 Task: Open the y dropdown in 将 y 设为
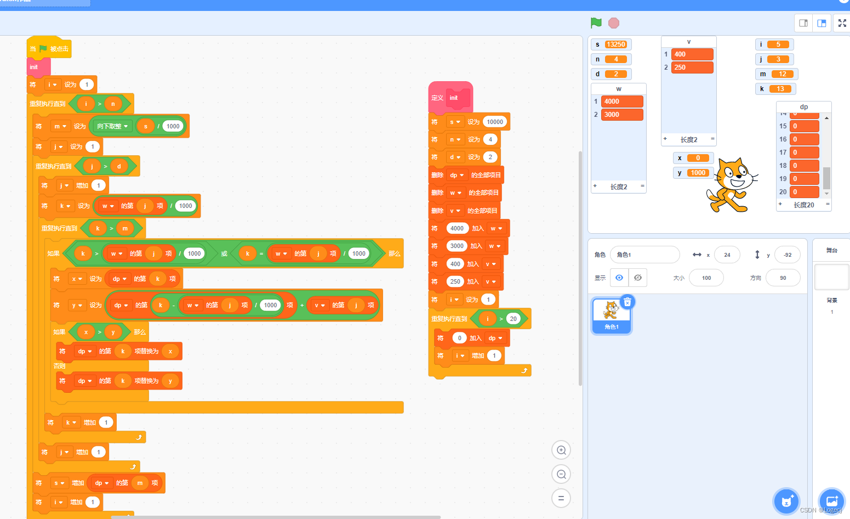coord(77,305)
